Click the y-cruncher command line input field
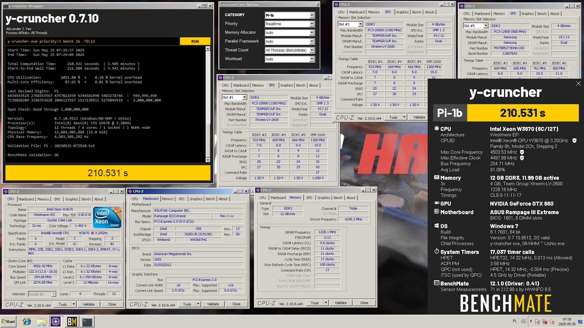The width and height of the screenshot is (584, 328). tap(92, 41)
